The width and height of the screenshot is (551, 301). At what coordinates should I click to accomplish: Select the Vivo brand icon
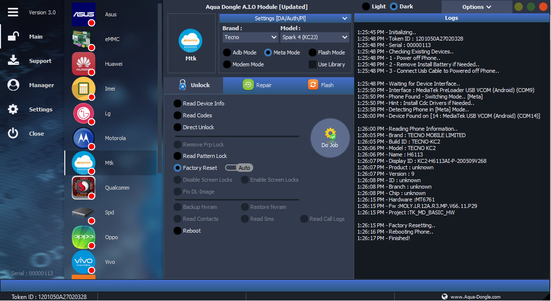pos(84,262)
